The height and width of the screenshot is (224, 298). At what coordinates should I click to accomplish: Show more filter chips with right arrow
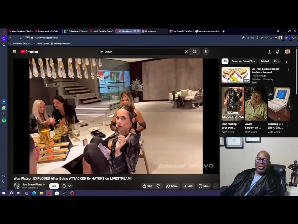click(286, 62)
